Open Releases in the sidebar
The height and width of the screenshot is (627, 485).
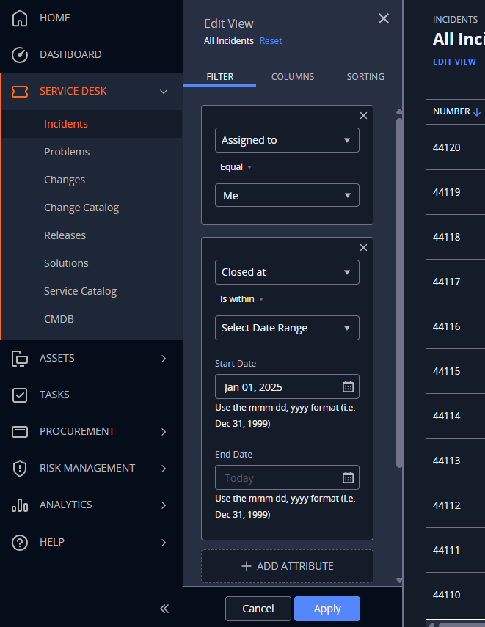coord(65,235)
